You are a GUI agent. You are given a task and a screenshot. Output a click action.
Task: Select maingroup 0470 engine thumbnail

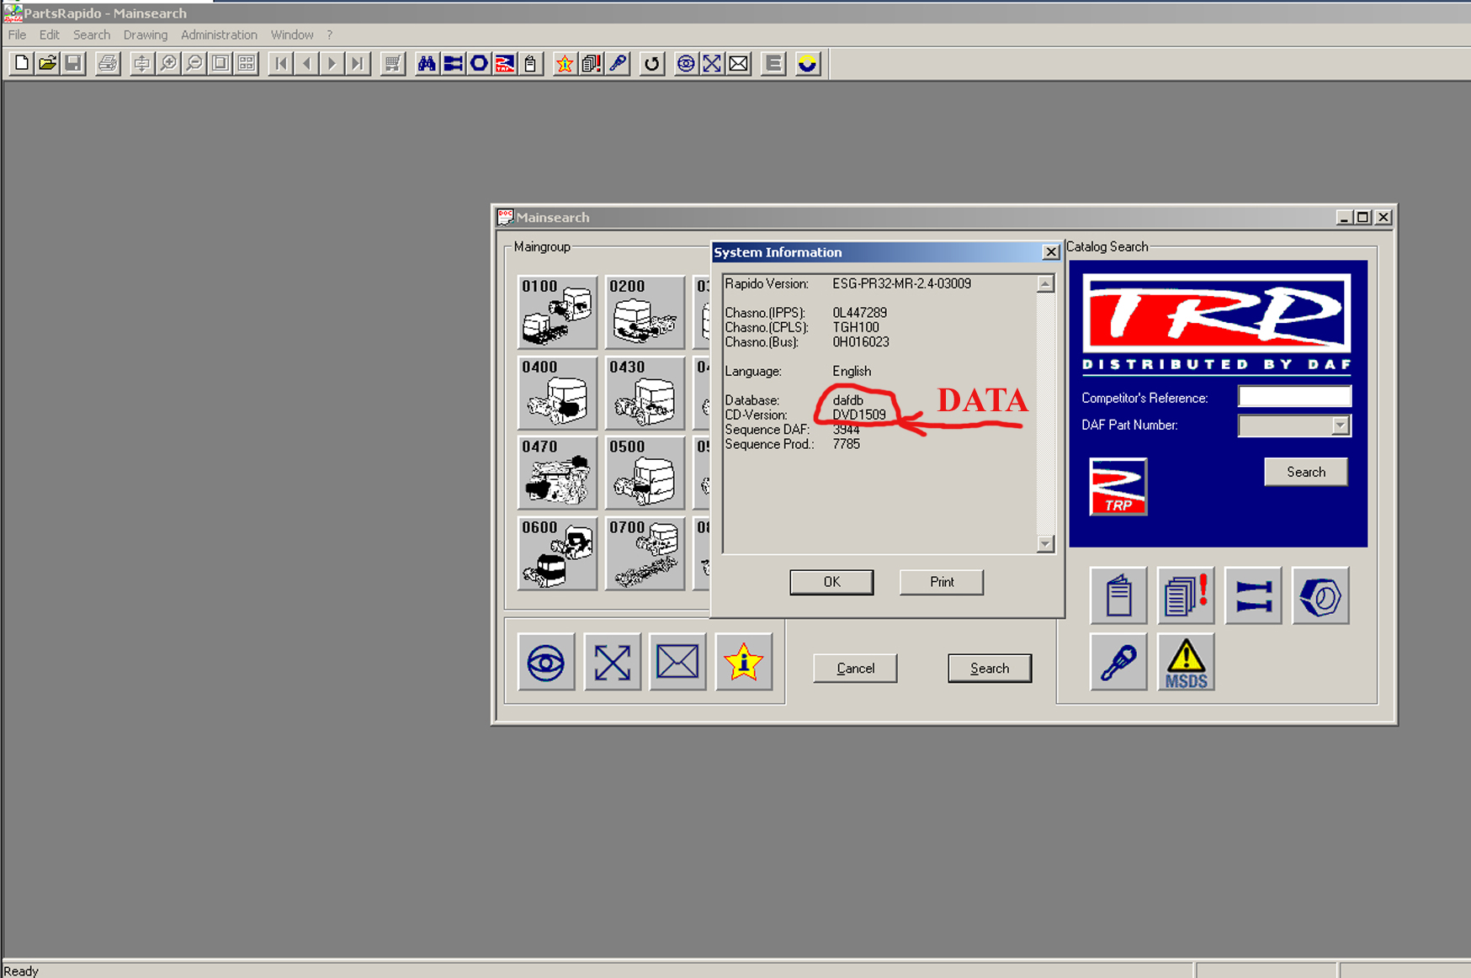pyautogui.click(x=557, y=473)
